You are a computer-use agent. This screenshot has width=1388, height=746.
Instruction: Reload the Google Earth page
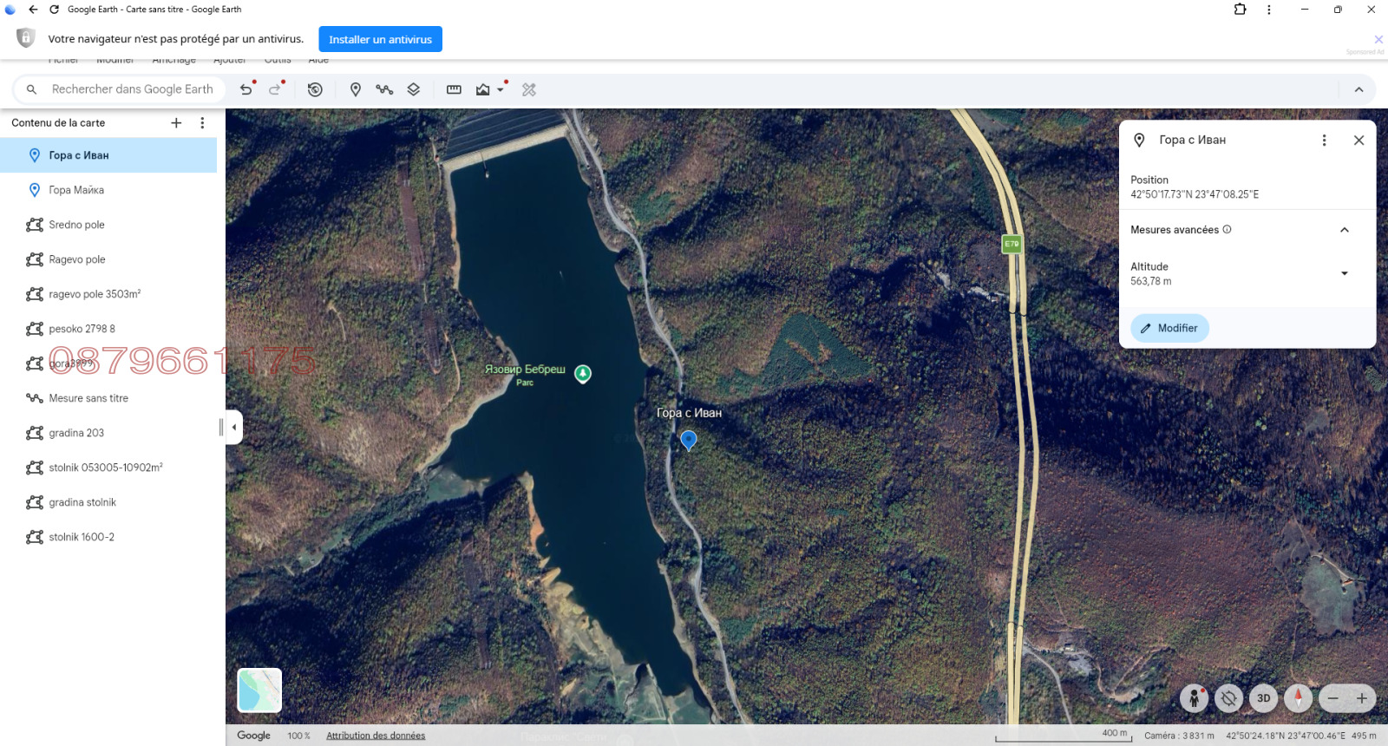click(54, 10)
